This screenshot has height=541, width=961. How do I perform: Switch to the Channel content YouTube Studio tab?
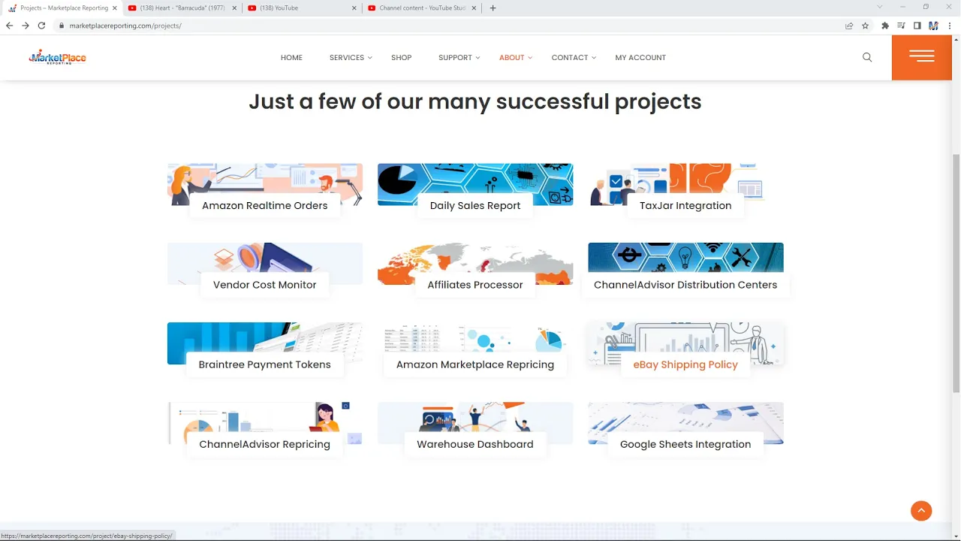pyautogui.click(x=423, y=8)
